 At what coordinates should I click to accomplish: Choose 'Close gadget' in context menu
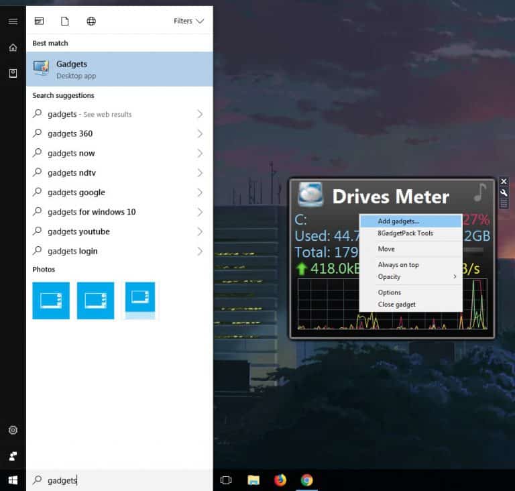[411, 305]
